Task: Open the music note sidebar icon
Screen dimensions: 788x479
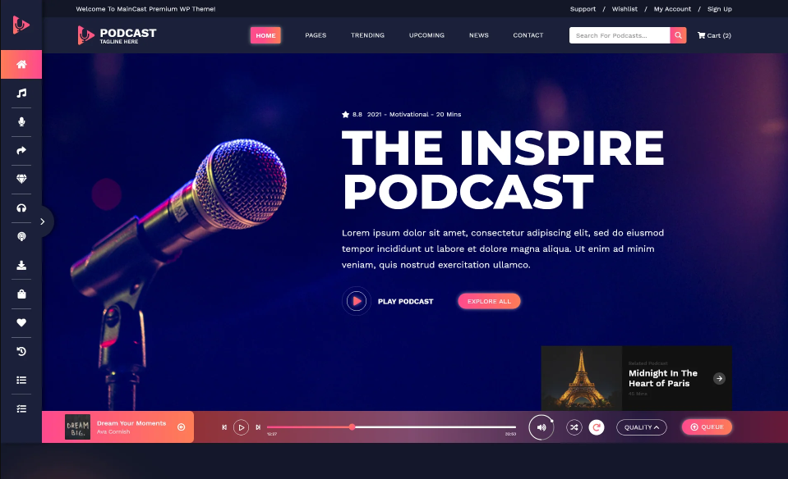Action: point(21,94)
